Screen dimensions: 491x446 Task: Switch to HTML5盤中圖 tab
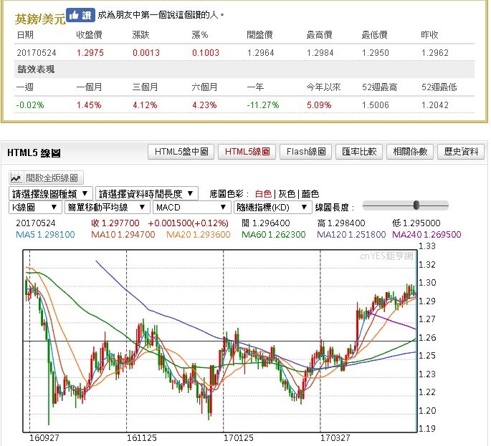click(181, 152)
